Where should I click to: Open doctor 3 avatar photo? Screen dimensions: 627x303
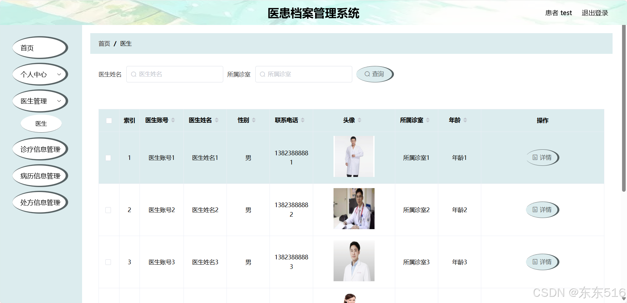(x=354, y=261)
